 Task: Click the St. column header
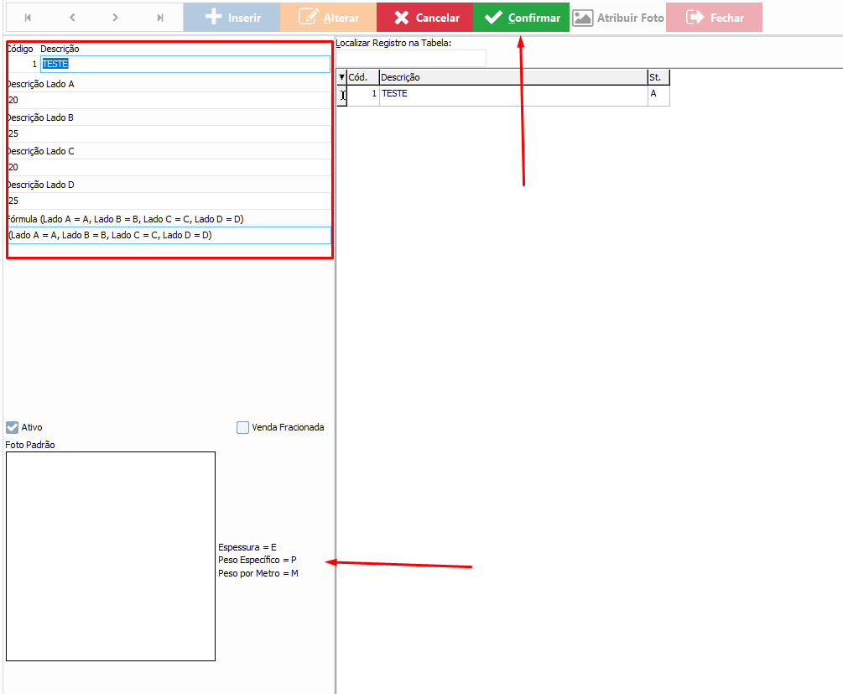[x=658, y=77]
